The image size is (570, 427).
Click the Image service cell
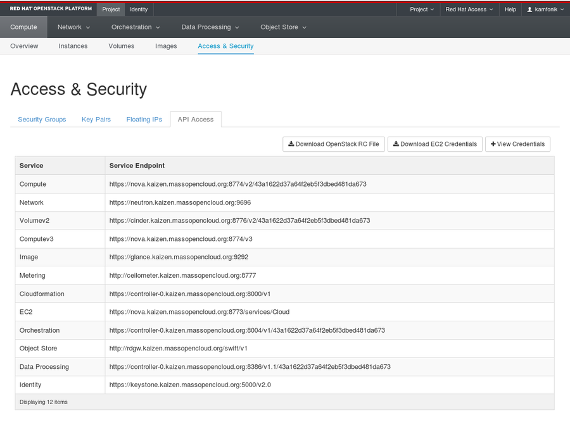[x=60, y=257]
